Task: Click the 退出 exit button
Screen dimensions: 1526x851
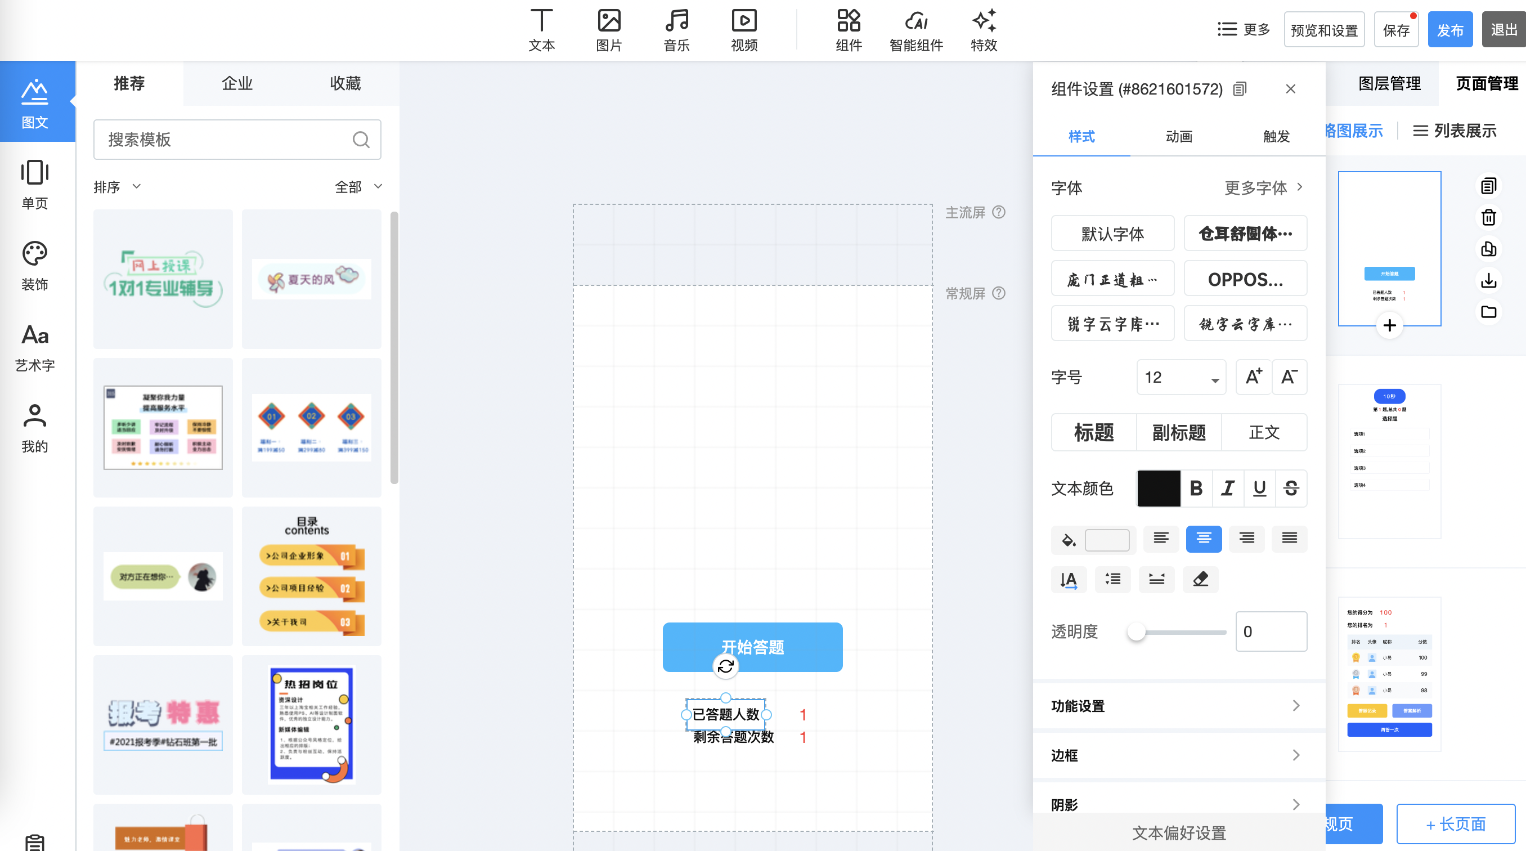Action: (x=1503, y=30)
